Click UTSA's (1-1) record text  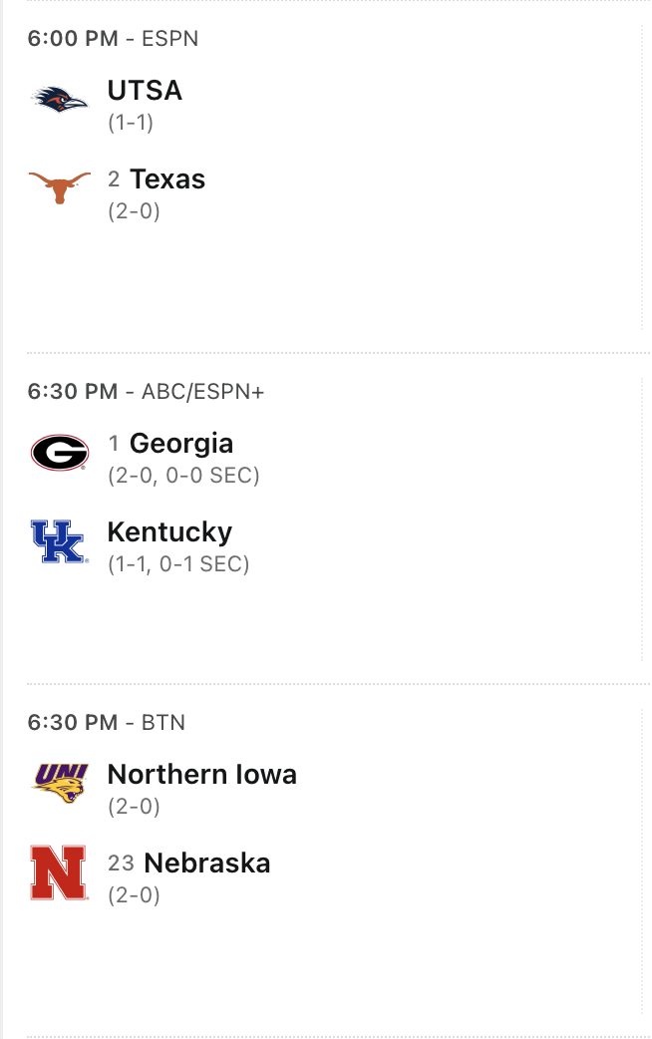point(131,123)
